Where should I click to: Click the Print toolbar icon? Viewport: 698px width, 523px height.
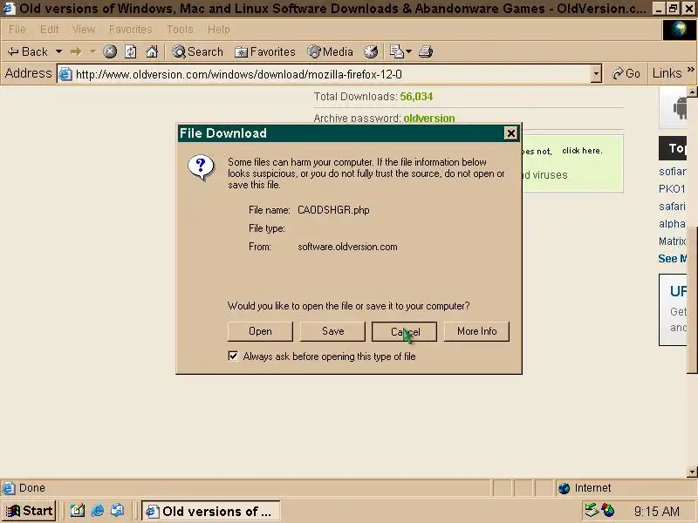pyautogui.click(x=426, y=51)
